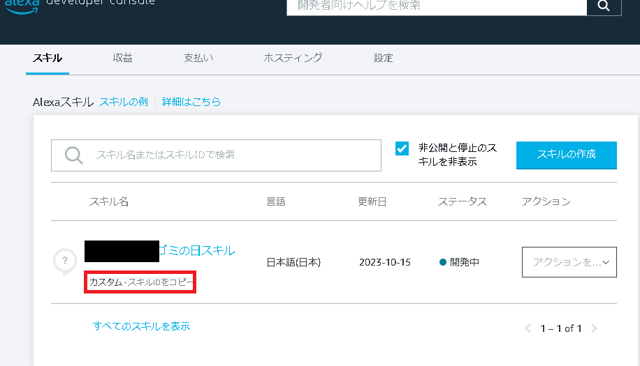Focus the developer help search field
This screenshot has width=640, height=366.
pos(437,6)
